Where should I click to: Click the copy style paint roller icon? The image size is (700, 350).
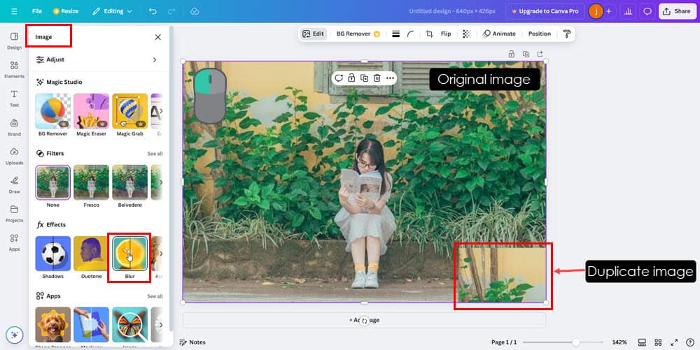566,34
